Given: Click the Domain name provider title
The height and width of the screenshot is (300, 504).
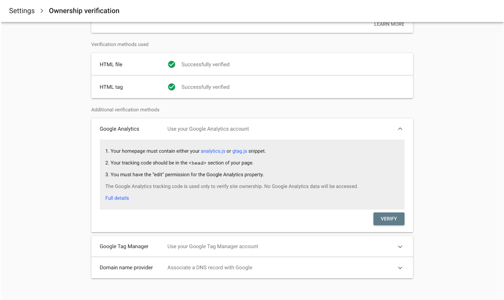Looking at the screenshot, I should tap(126, 267).
